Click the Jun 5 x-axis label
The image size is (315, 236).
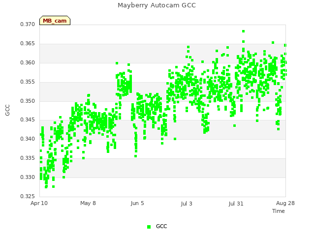coord(137,203)
